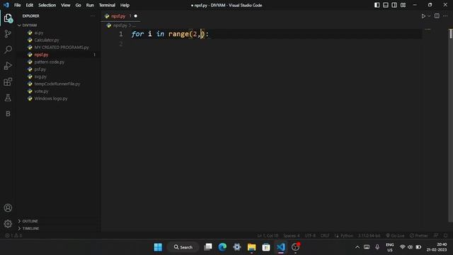Open the Terminal menu
Screen dimensions: 453x255
pyautogui.click(x=107, y=5)
